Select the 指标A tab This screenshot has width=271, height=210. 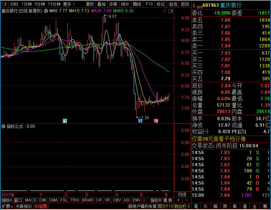click(x=7, y=200)
